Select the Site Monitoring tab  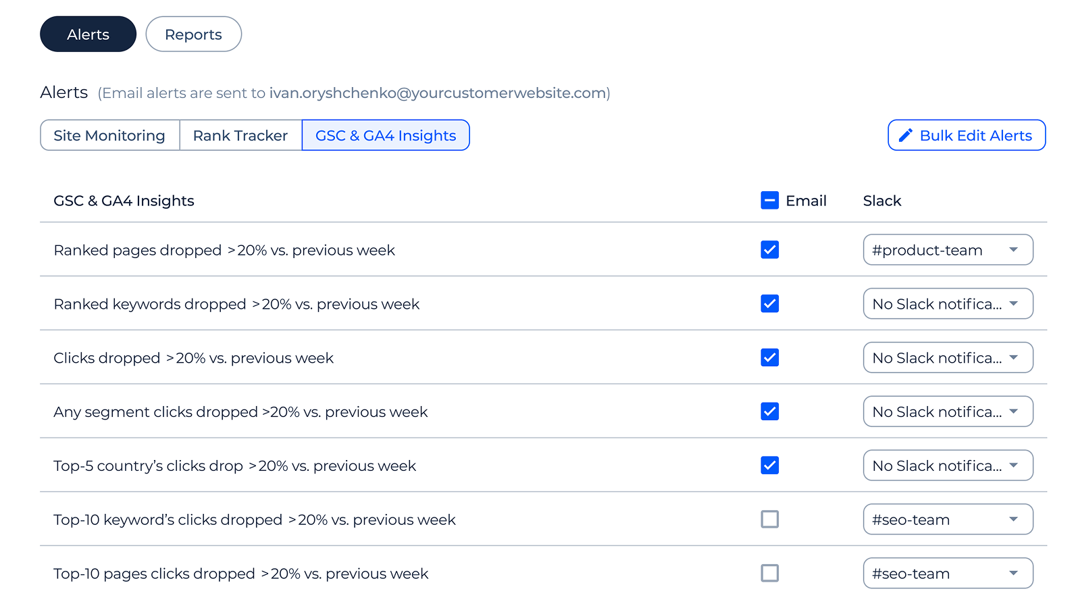click(109, 136)
